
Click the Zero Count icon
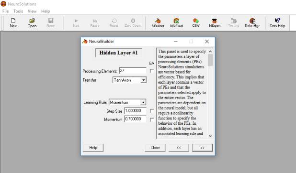tap(133, 23)
